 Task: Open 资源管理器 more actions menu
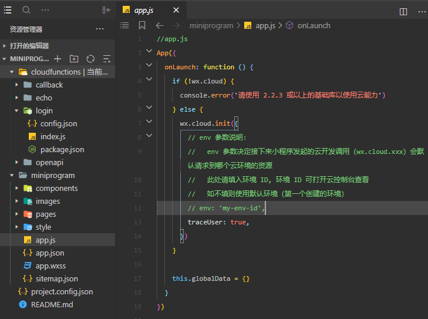[100, 29]
